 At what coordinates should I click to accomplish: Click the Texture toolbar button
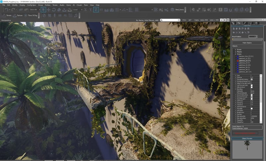tap(18, 15)
